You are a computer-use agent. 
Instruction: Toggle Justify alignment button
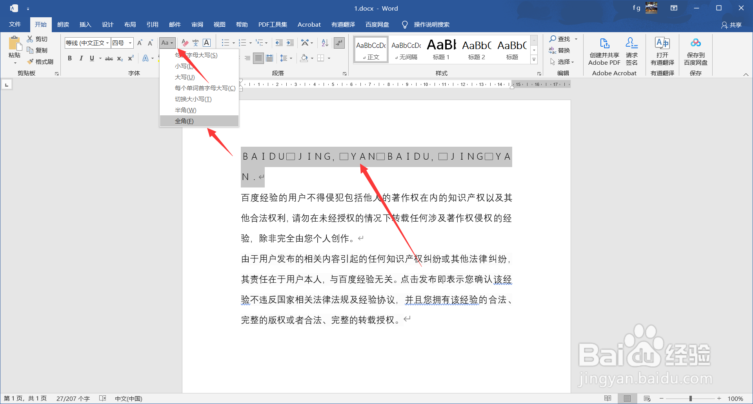(x=258, y=58)
